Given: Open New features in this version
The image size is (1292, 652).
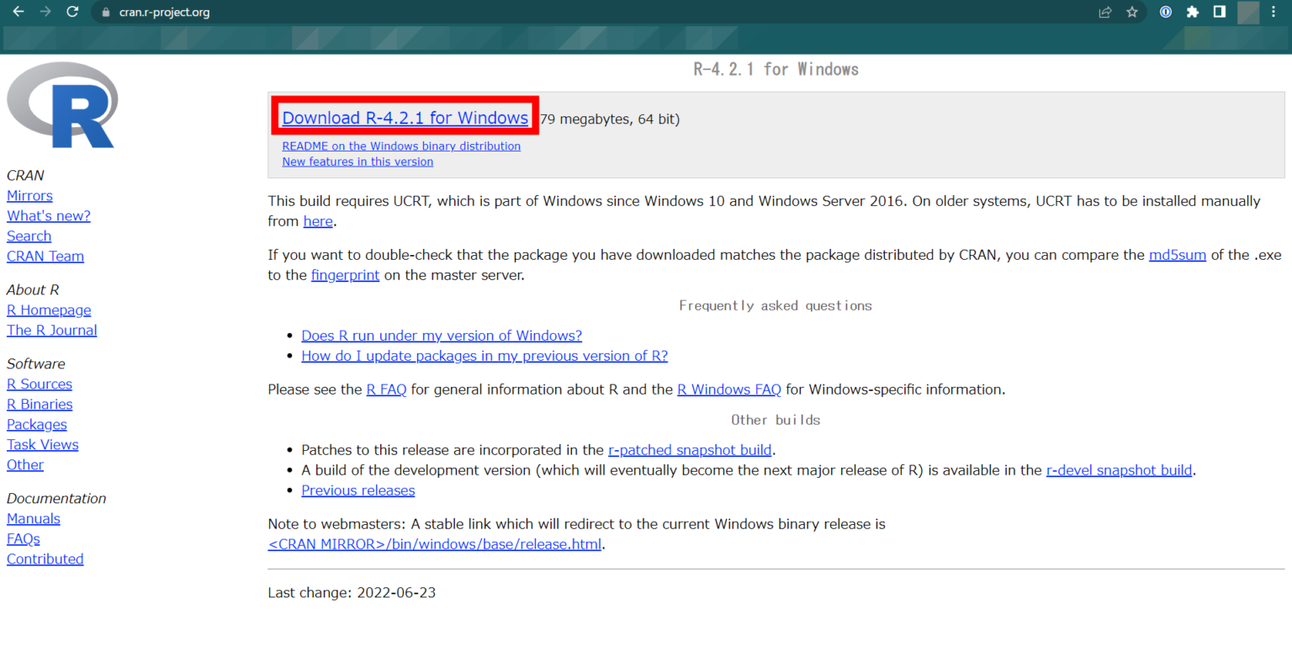Looking at the screenshot, I should pos(357,162).
